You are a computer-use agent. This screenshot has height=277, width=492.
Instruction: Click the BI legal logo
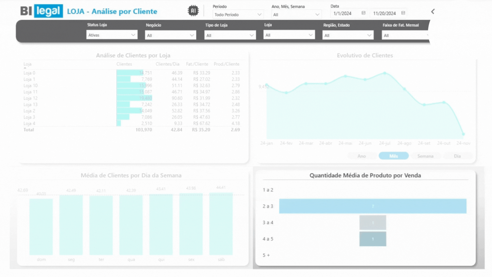[42, 11]
